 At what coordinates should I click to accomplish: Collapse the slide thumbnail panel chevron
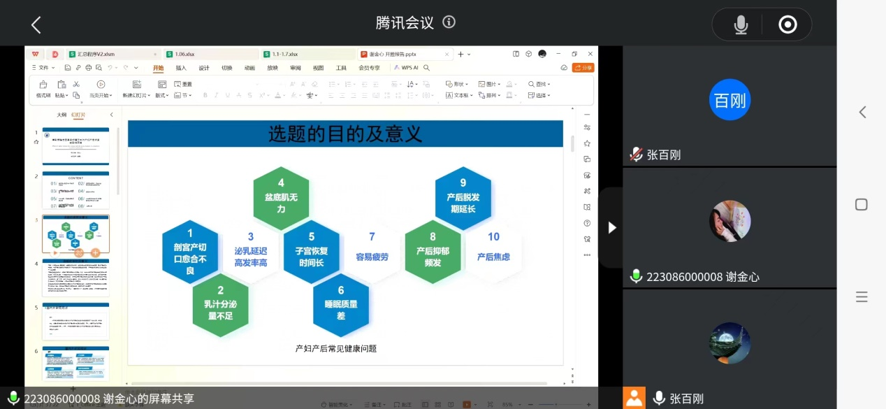click(x=111, y=115)
